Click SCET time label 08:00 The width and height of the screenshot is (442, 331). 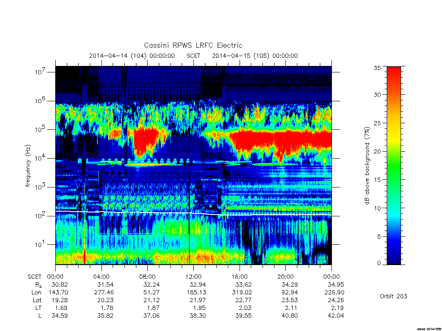148,277
